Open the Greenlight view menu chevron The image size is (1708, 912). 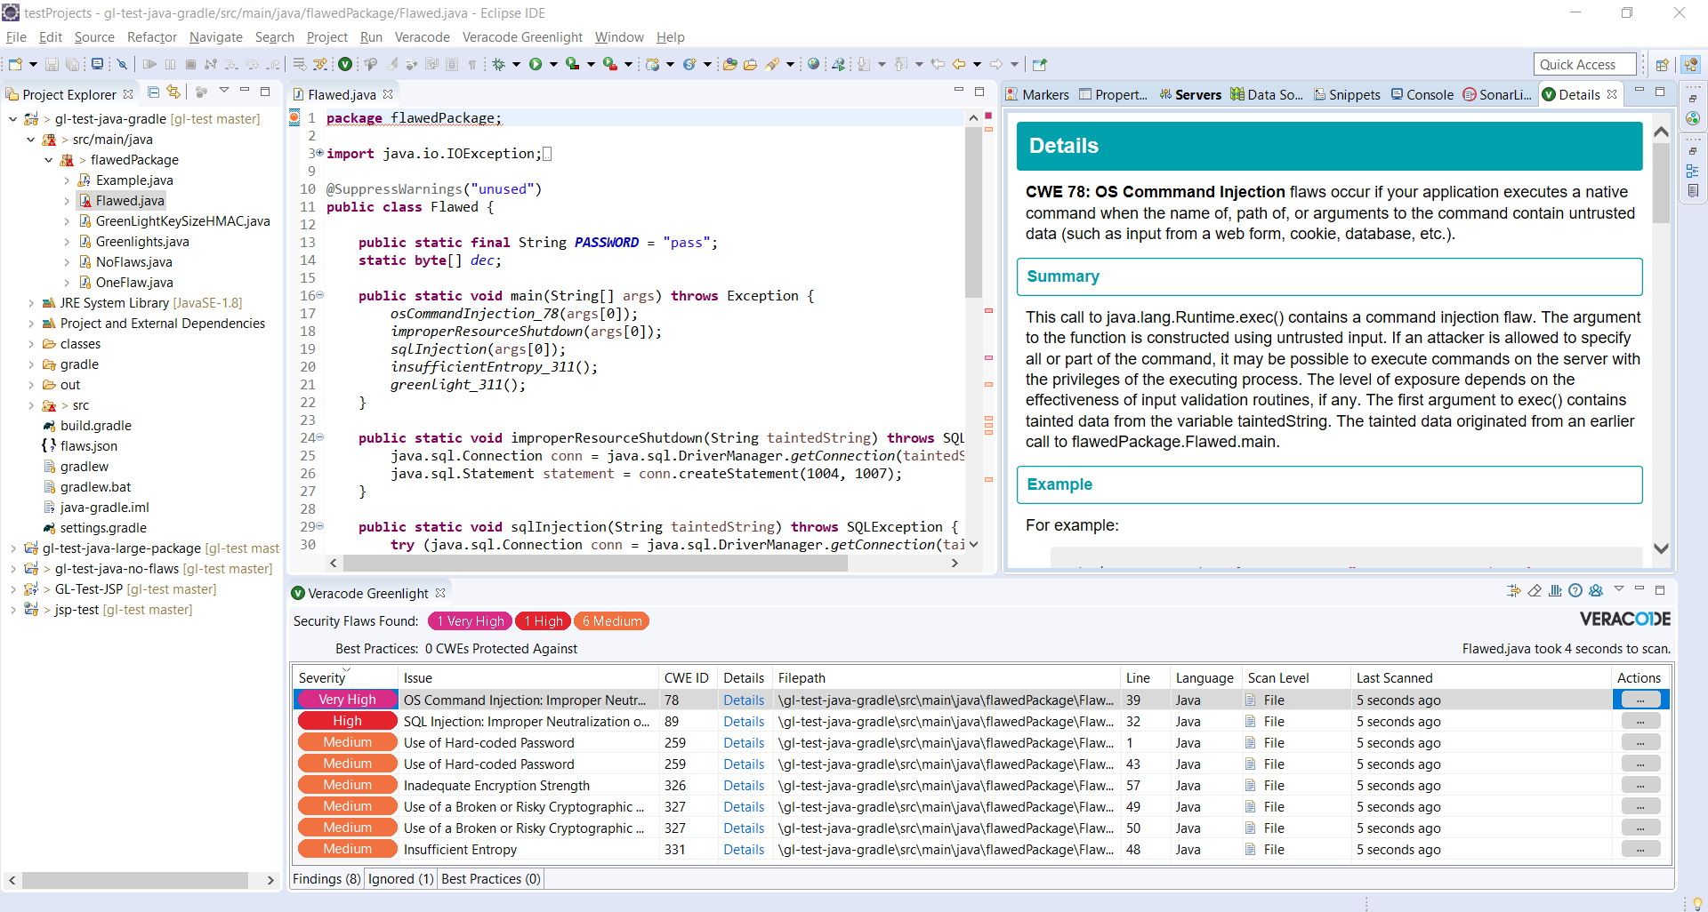click(1621, 589)
